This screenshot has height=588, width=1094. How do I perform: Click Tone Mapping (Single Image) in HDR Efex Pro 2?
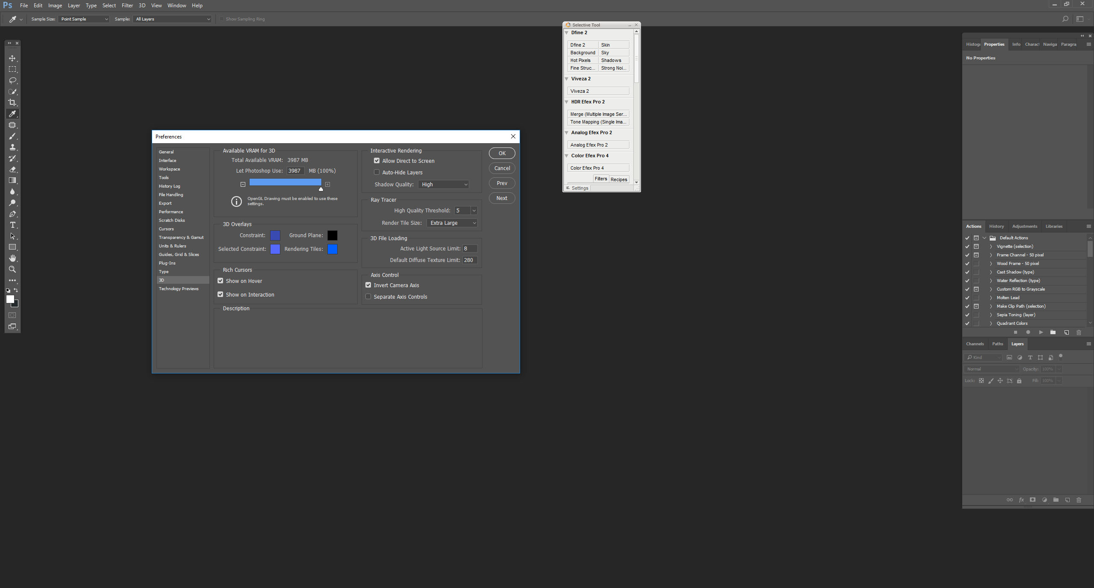click(x=598, y=122)
